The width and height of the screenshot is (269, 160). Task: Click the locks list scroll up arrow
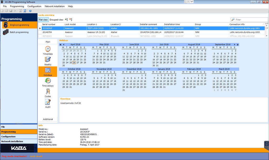tap(266, 25)
